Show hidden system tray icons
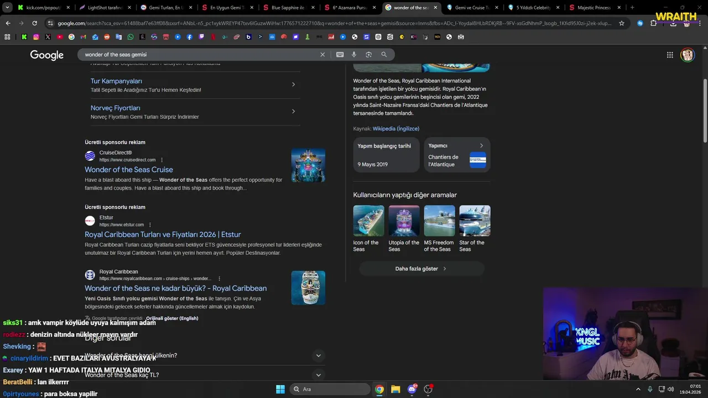The height and width of the screenshot is (398, 708). pos(638,389)
